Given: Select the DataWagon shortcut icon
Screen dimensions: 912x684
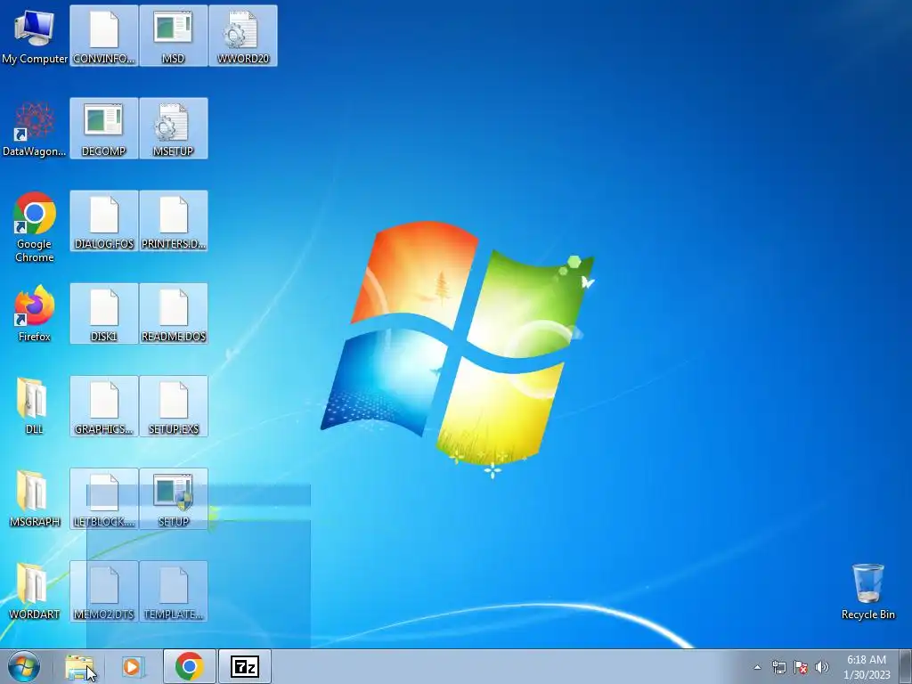Looking at the screenshot, I should pos(35,128).
